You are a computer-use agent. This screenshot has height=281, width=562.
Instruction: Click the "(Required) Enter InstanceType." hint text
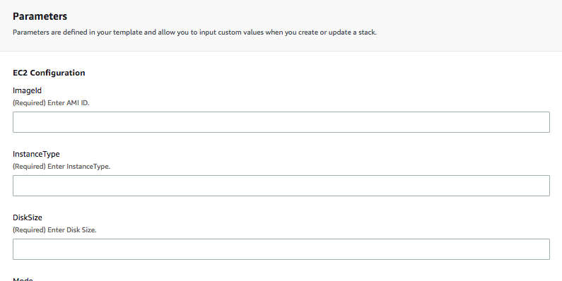click(x=62, y=167)
